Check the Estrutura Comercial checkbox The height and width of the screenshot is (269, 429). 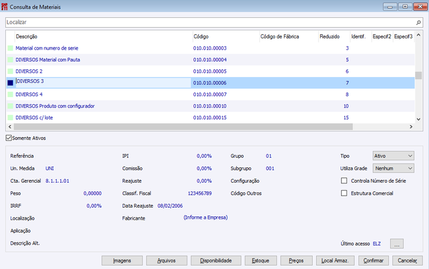click(344, 193)
